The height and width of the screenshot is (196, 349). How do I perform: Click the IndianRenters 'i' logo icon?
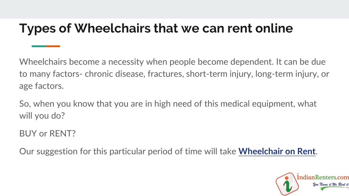tap(287, 184)
